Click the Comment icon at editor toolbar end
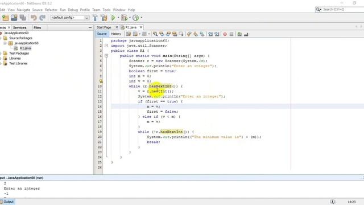Image resolution: width=364 pixels, height=205 pixels. coord(246,34)
